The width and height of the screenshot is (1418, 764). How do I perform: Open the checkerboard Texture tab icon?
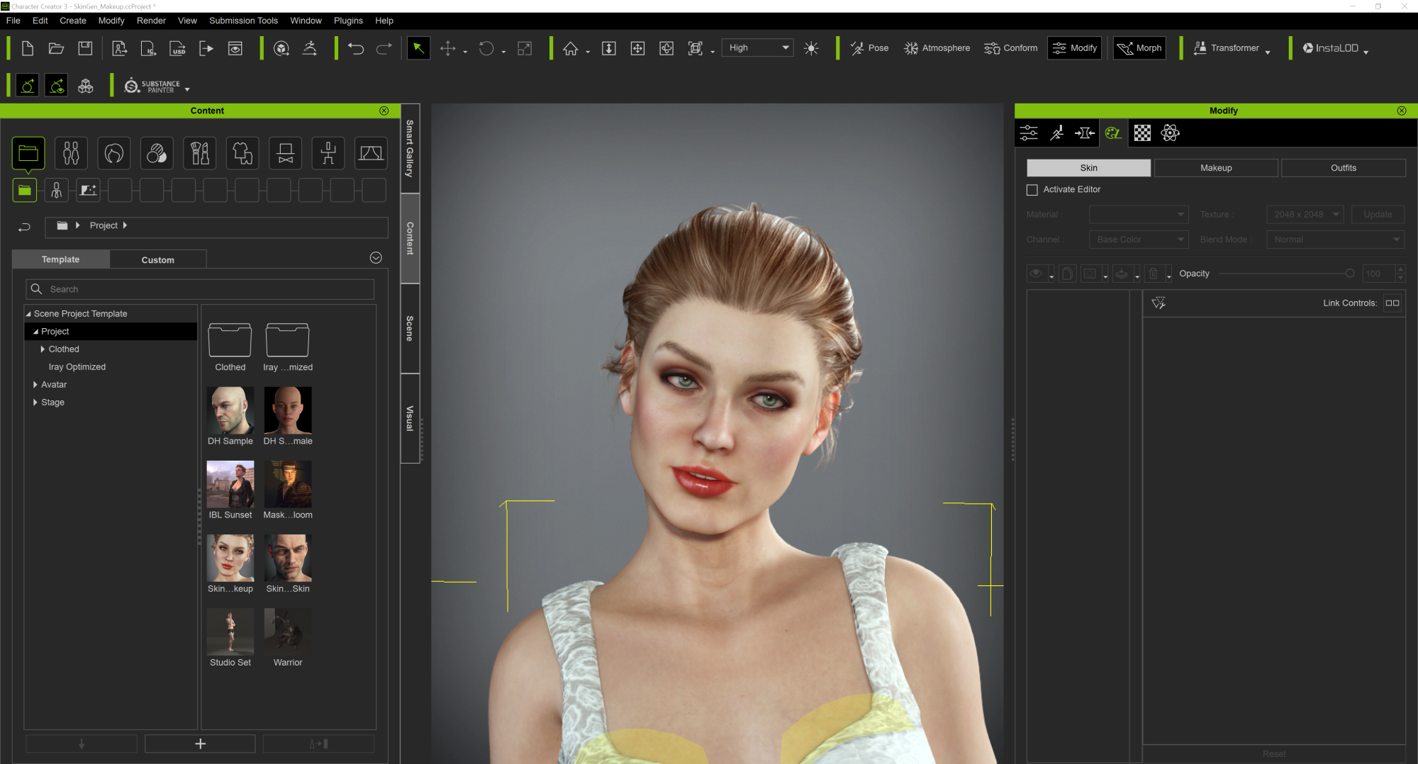coord(1142,133)
